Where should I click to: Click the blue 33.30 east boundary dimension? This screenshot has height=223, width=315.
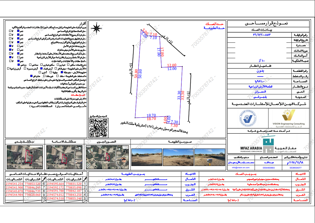(179, 95)
